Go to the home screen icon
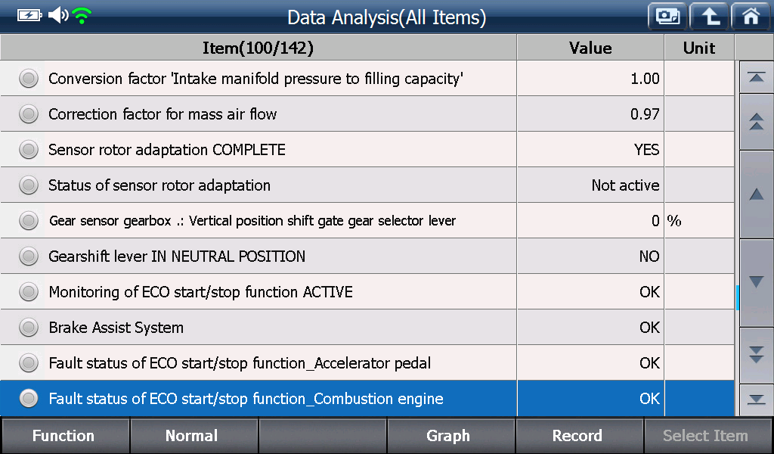This screenshot has width=774, height=454. coord(751,17)
